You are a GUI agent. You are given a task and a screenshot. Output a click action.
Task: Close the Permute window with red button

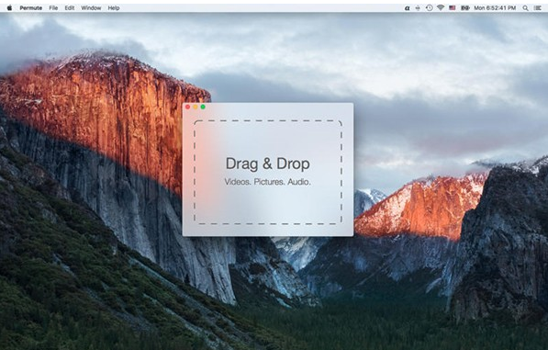coord(187,107)
